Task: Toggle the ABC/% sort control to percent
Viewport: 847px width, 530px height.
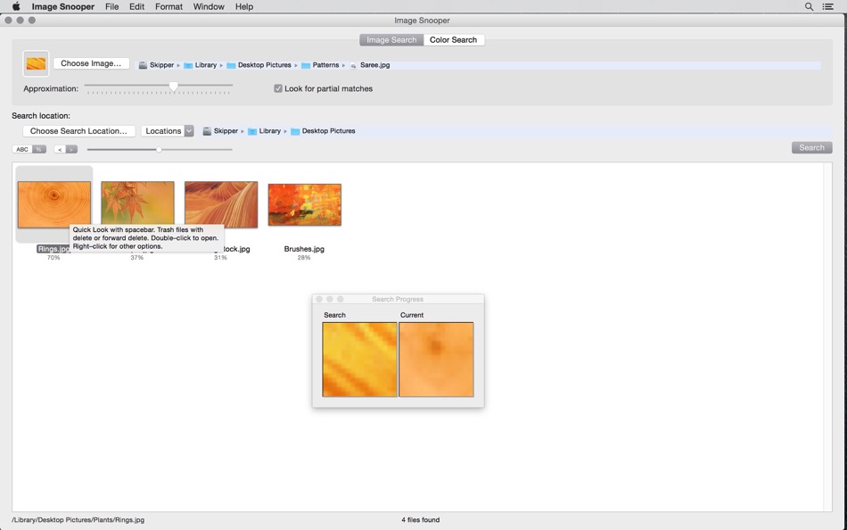Action: [38, 148]
